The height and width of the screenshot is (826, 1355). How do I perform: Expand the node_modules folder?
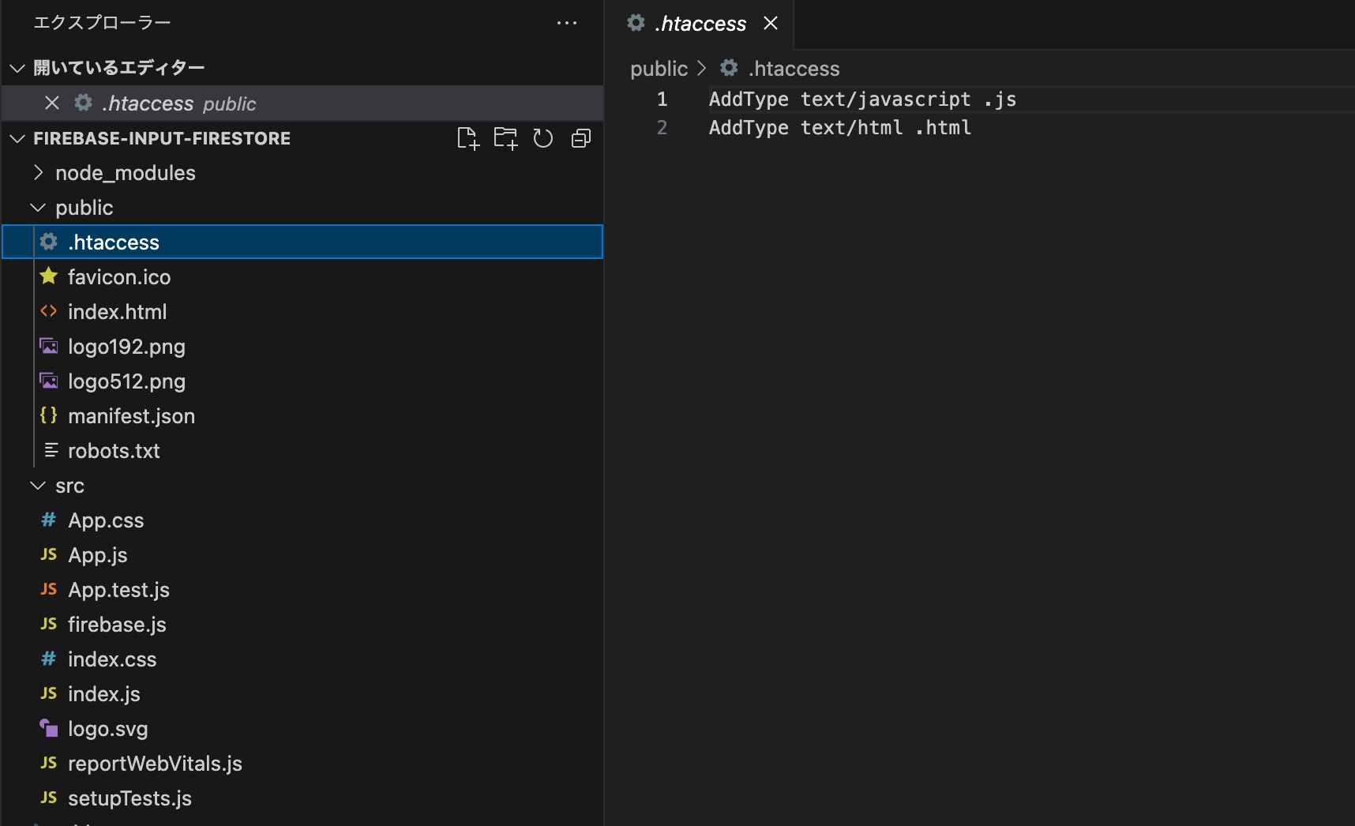tap(38, 172)
